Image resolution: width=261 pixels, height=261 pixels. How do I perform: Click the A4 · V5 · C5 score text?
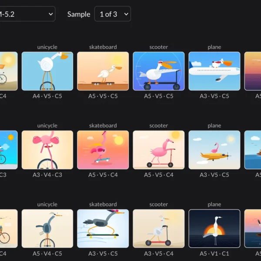pyautogui.click(x=47, y=96)
